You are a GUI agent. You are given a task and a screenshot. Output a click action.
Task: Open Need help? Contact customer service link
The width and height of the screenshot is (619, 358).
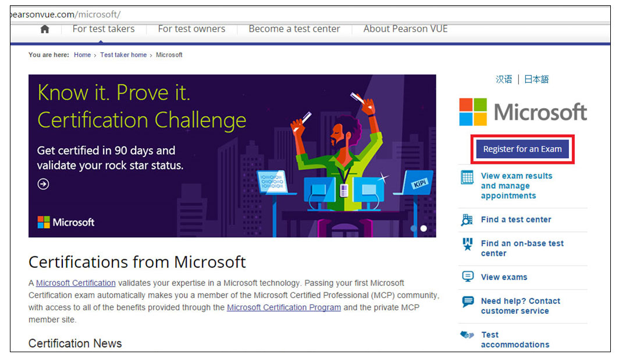coord(520,306)
